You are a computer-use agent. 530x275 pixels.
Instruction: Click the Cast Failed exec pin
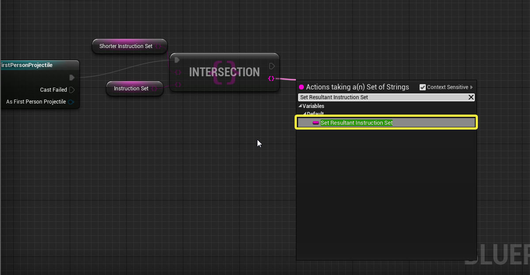[x=72, y=89]
